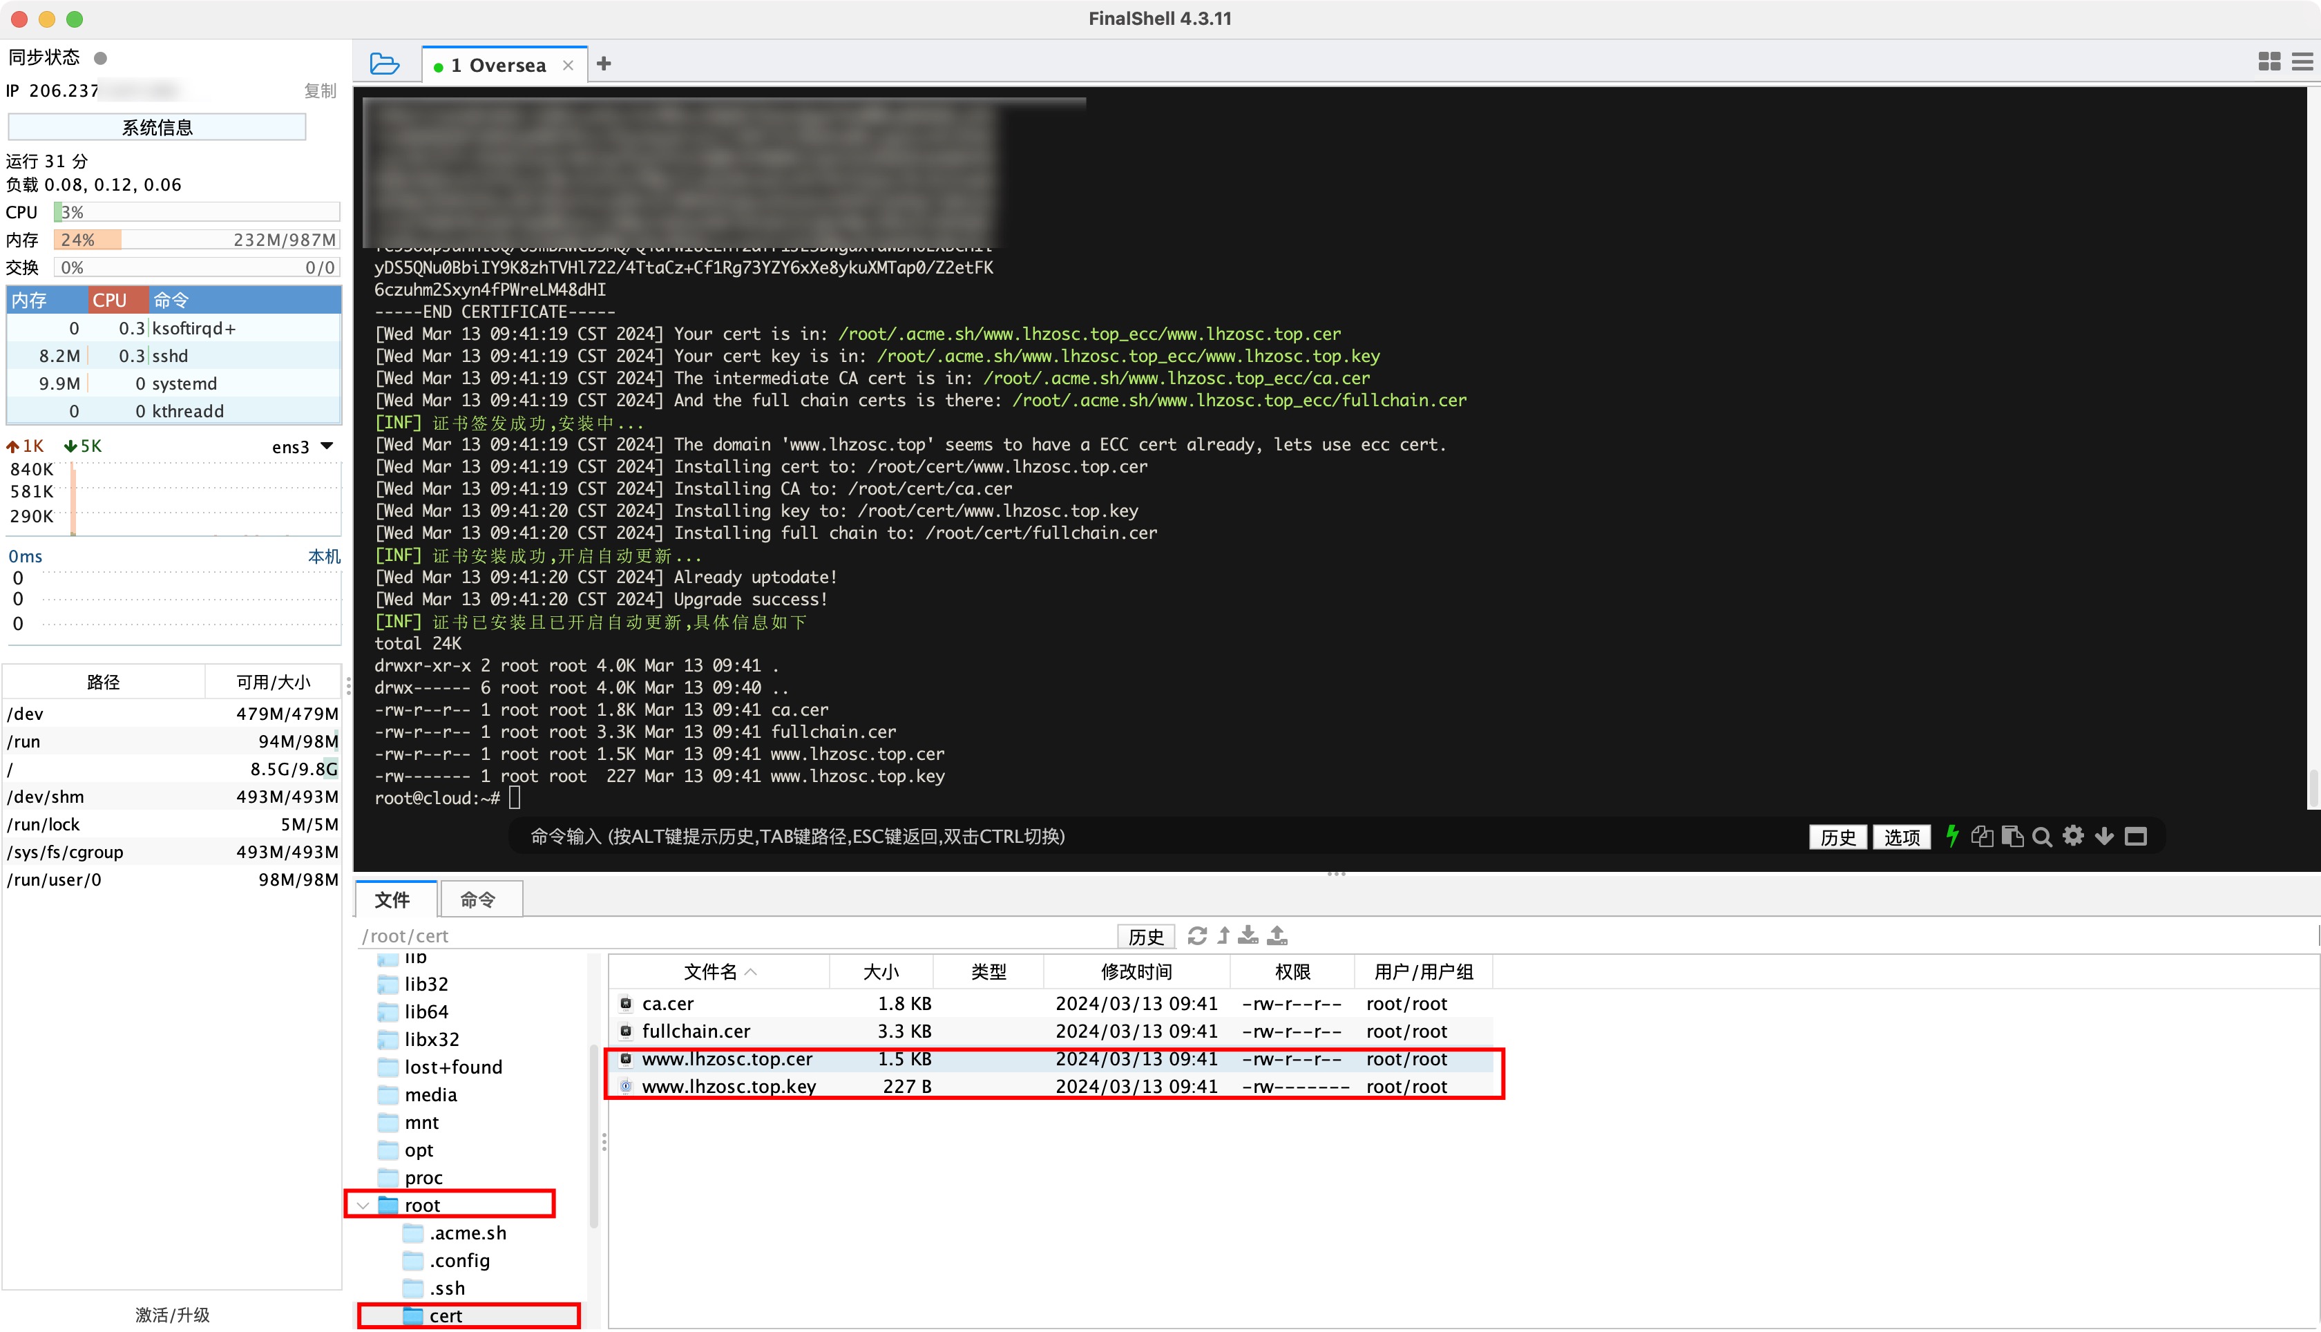Toggle fullscreen terminal window icon
The image size is (2321, 1332).
click(2135, 836)
